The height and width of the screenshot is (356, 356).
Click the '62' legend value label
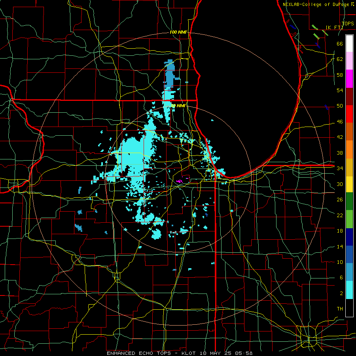pyautogui.click(x=340, y=59)
